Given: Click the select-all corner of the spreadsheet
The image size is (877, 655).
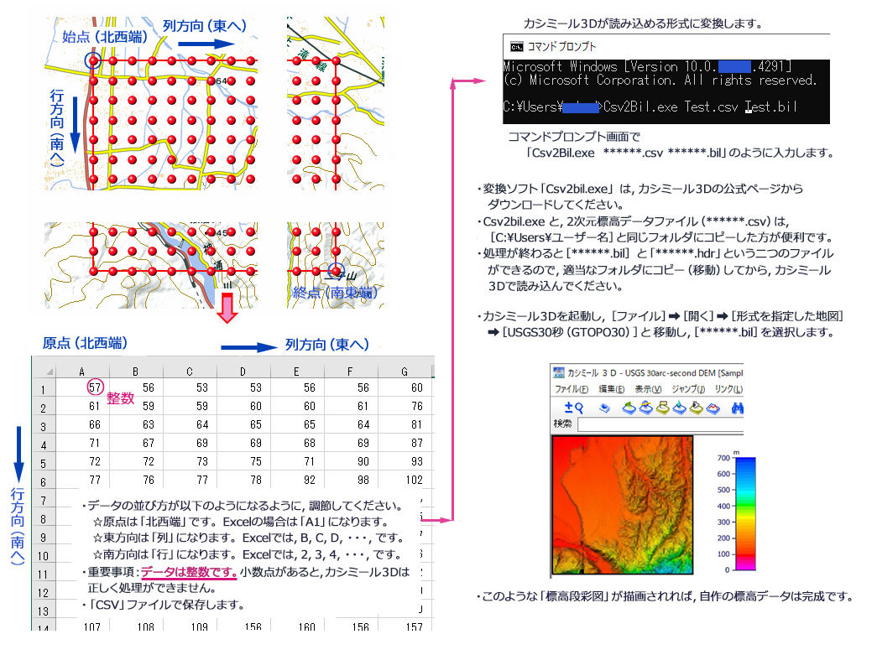Looking at the screenshot, I should click(x=42, y=372).
